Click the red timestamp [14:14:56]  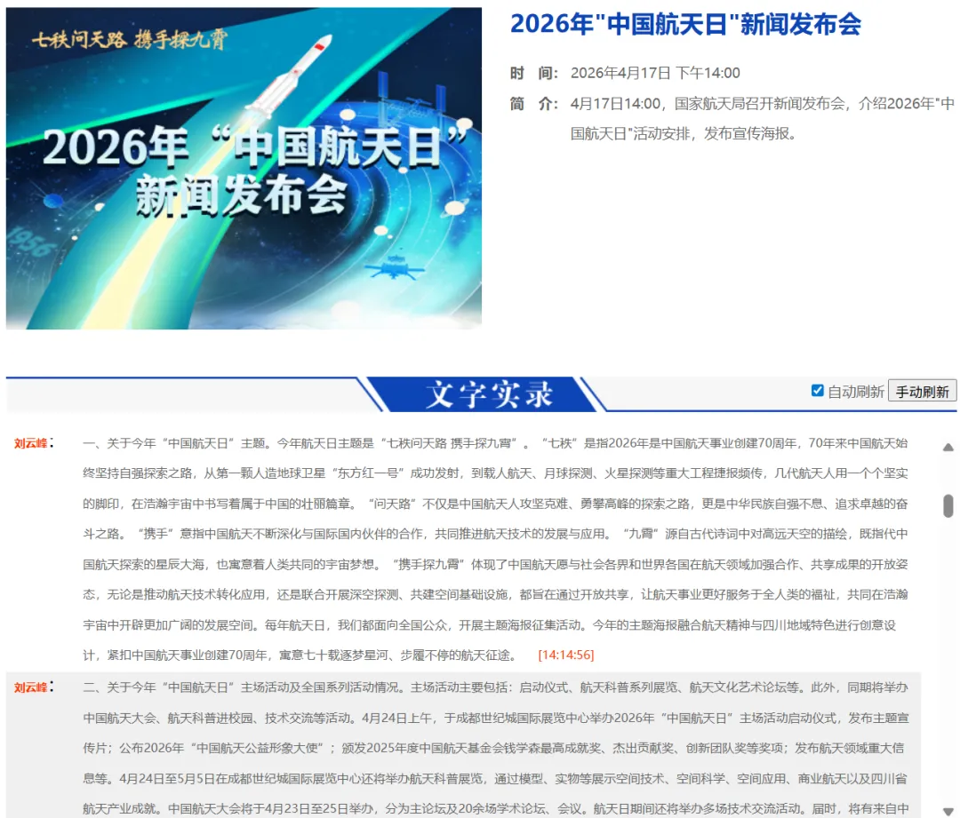pyautogui.click(x=566, y=656)
